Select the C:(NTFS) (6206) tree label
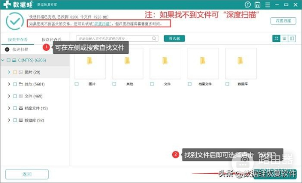 (x=32, y=60)
